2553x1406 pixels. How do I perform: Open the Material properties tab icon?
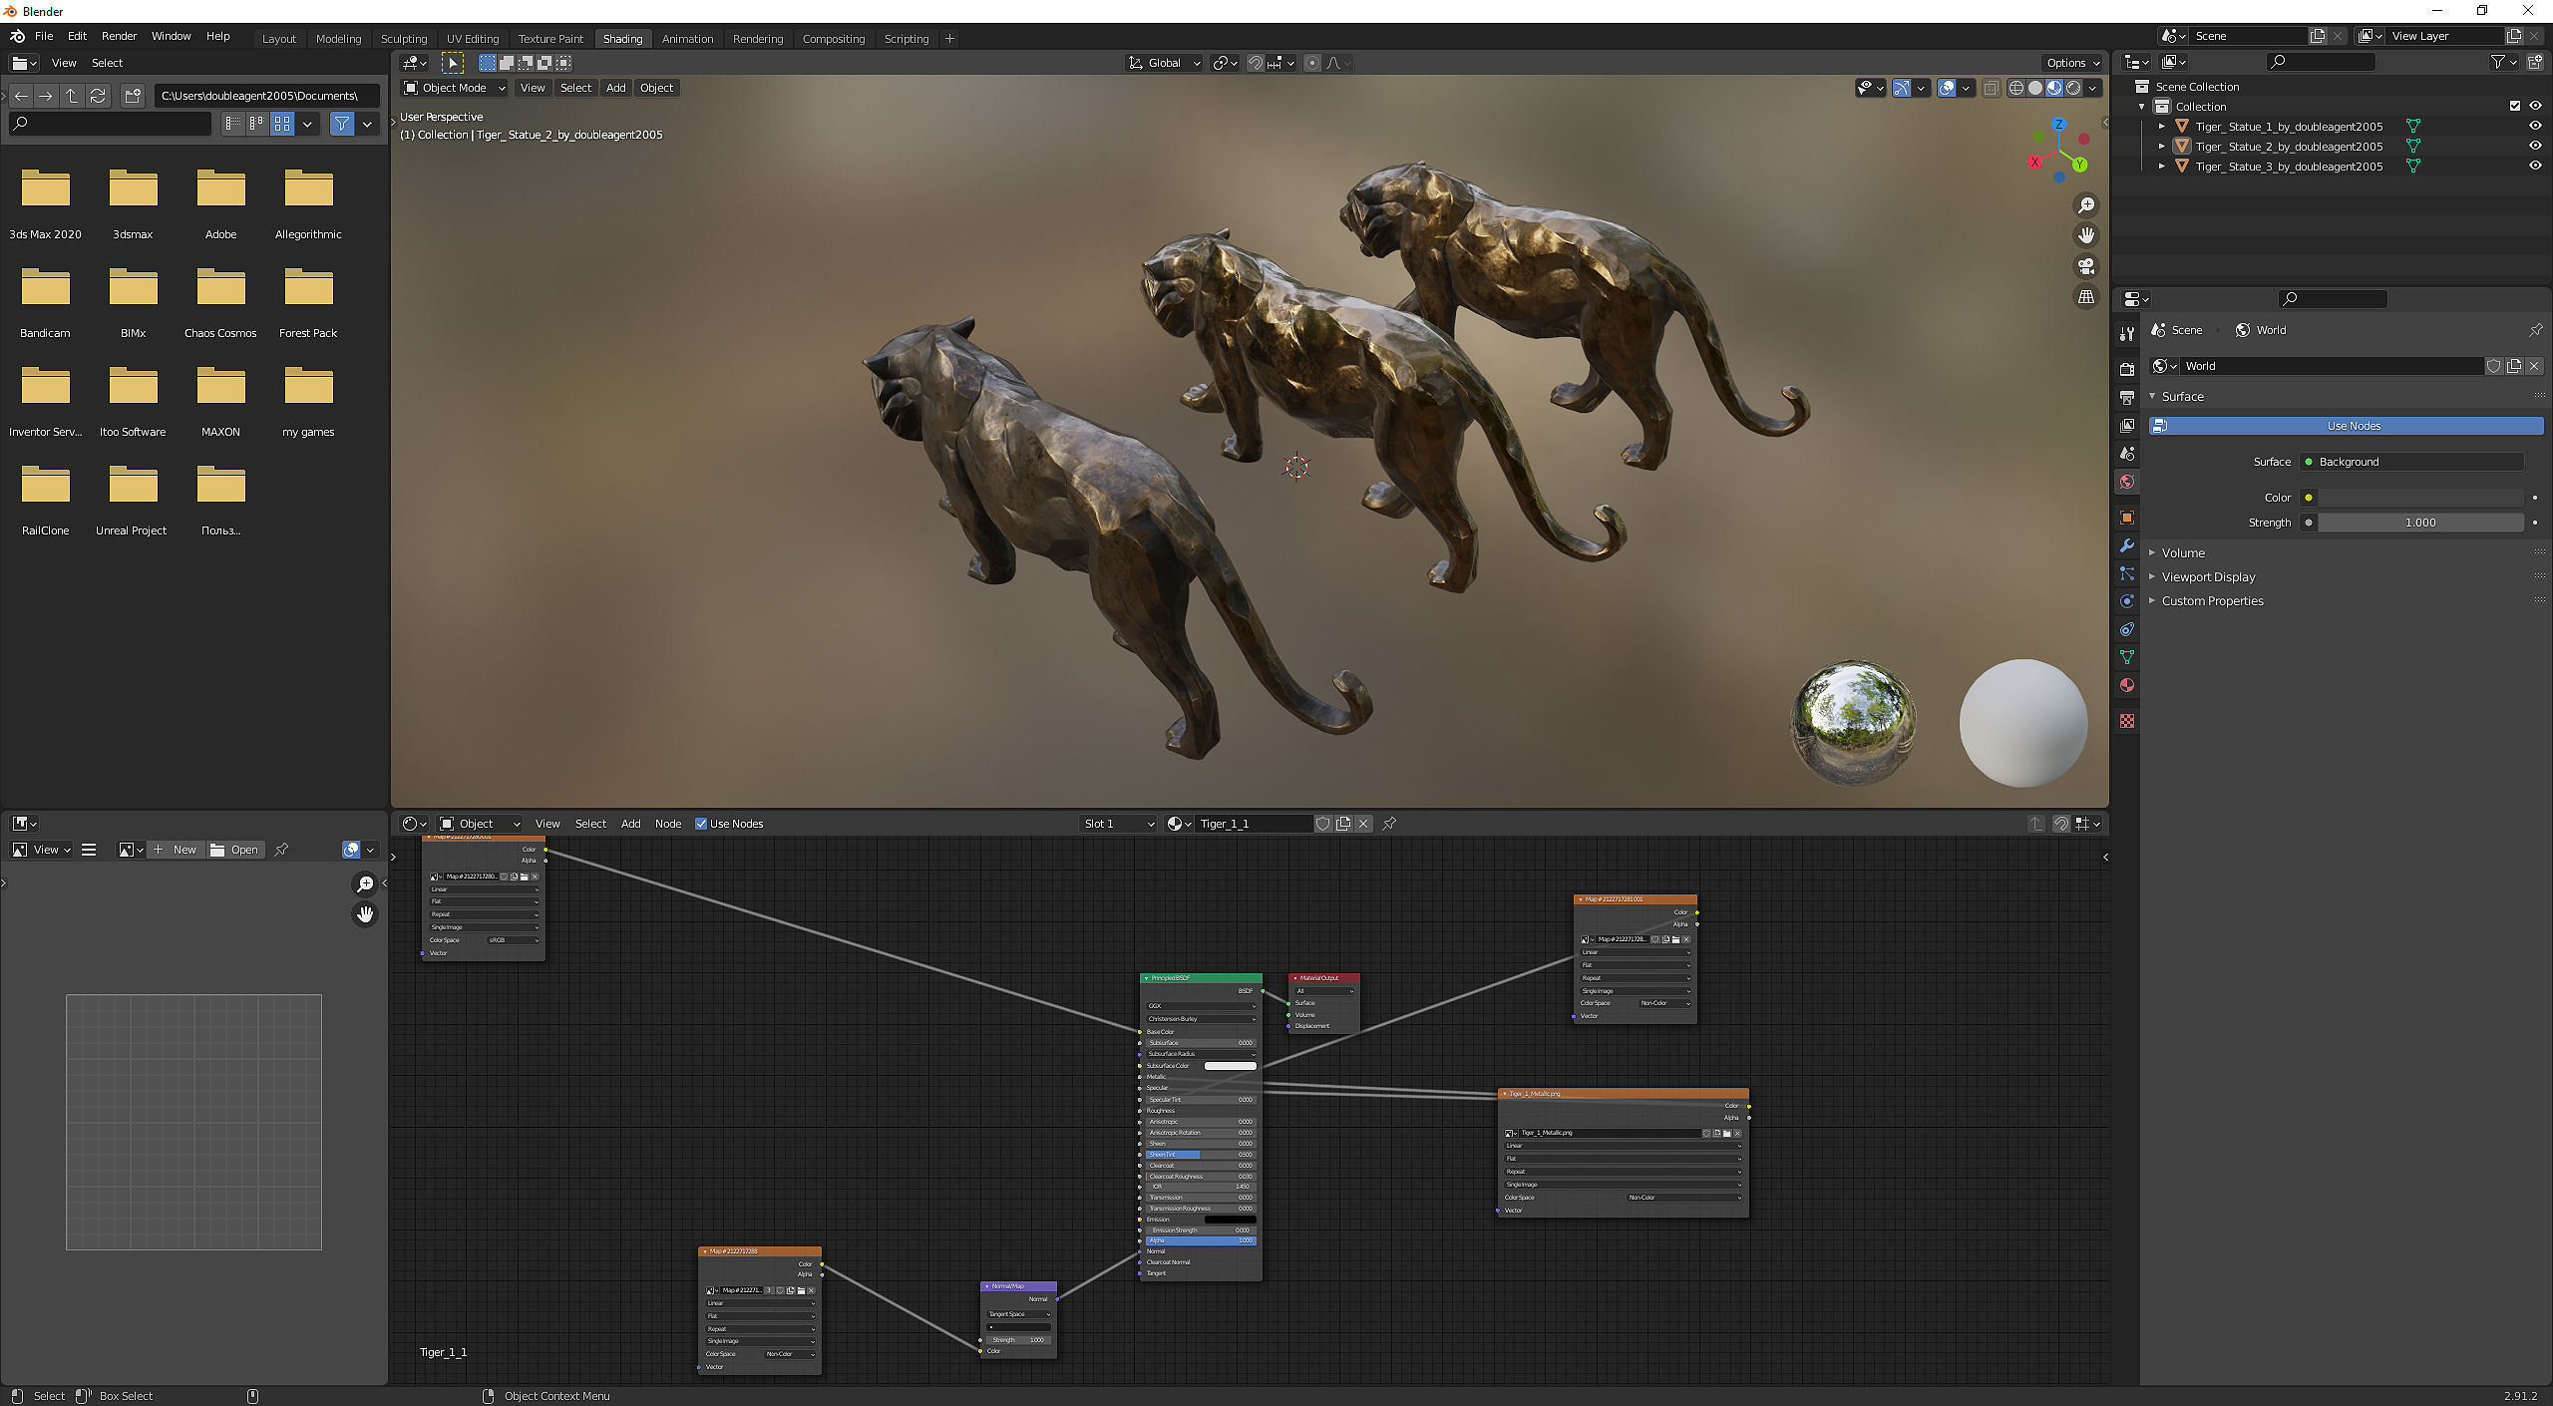pyautogui.click(x=2127, y=685)
